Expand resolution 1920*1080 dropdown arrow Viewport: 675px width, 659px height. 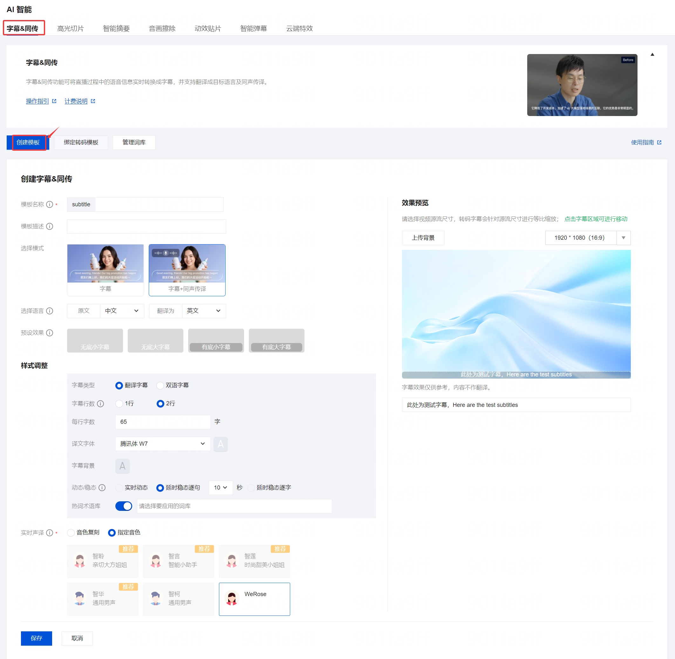coord(623,238)
